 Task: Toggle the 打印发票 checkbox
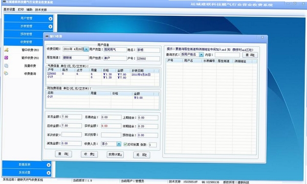[x=125, y=144]
